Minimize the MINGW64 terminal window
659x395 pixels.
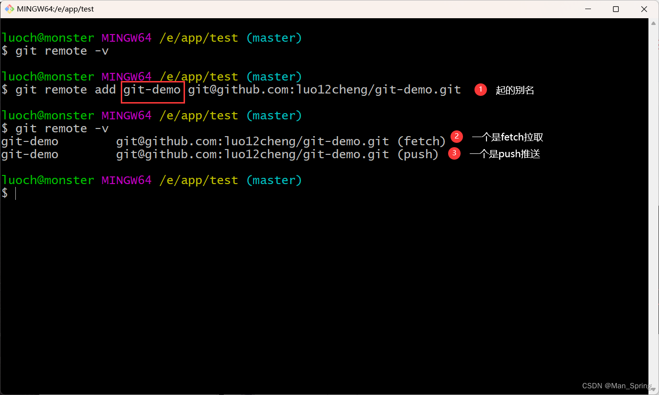point(588,9)
